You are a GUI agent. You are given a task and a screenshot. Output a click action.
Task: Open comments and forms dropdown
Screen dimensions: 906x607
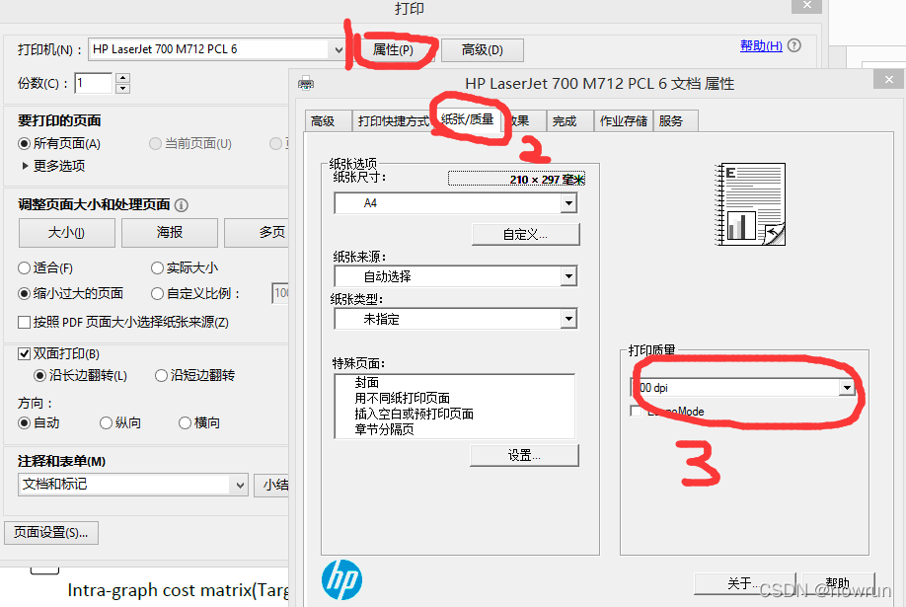pos(241,485)
